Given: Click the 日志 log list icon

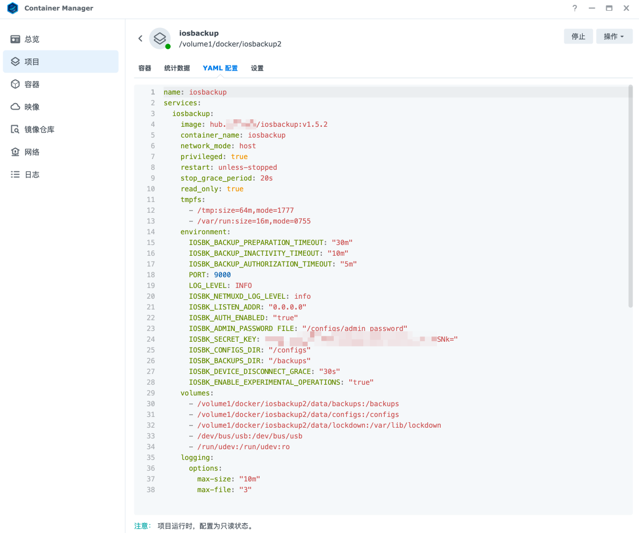Looking at the screenshot, I should coord(15,175).
